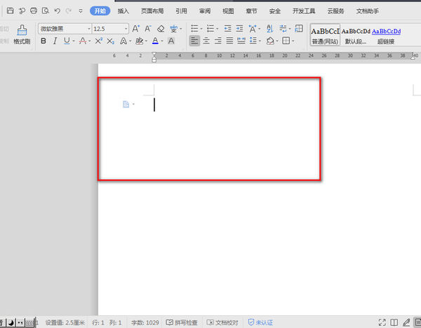Click 文档校对 in status bar
This screenshot has width=421, height=328.
tap(222, 322)
